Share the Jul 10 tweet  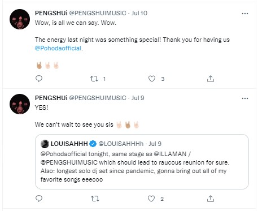(211, 79)
